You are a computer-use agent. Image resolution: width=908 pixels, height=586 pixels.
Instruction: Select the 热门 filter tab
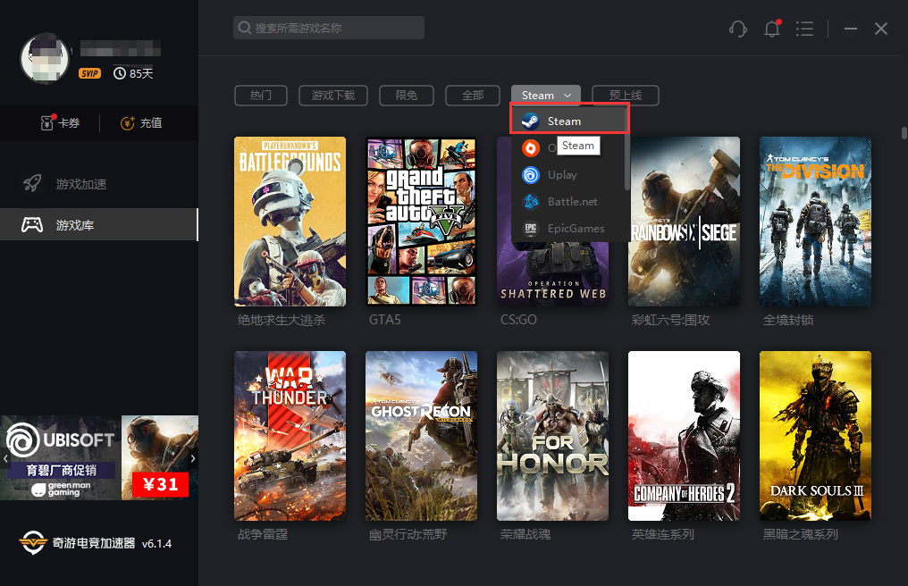(261, 96)
